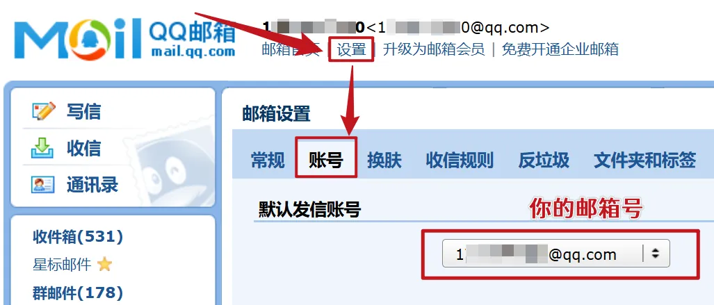Click the QQ Mail logo
This screenshot has height=305, width=714.
(x=124, y=39)
